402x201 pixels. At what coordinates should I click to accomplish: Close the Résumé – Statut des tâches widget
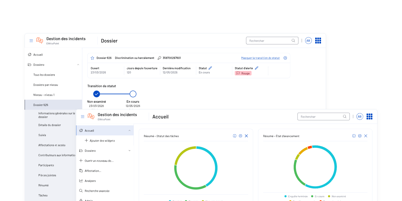246,136
